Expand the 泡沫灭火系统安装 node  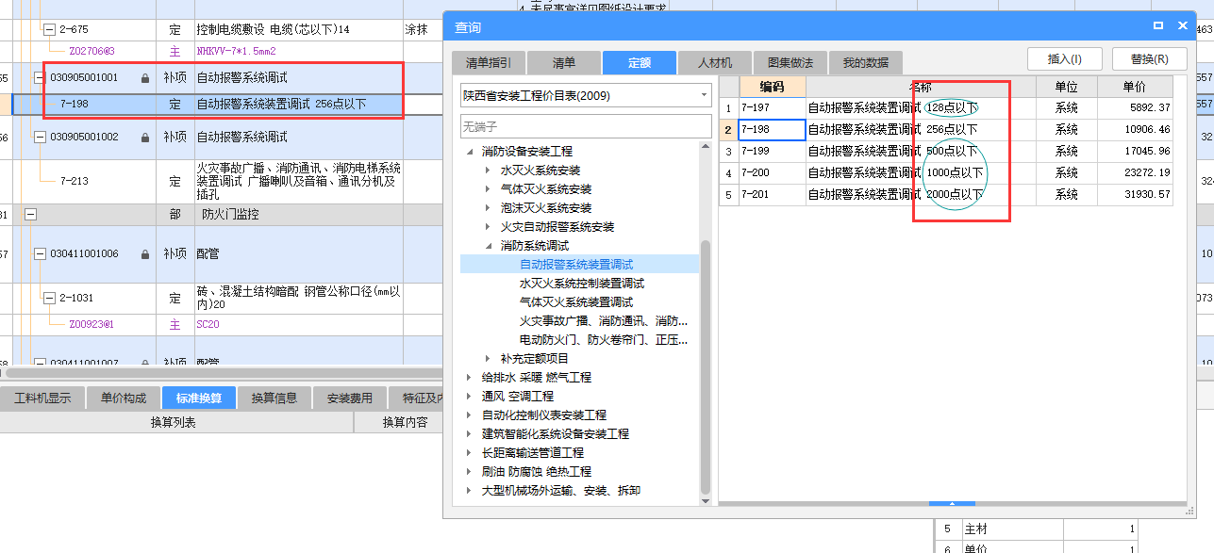tap(488, 208)
